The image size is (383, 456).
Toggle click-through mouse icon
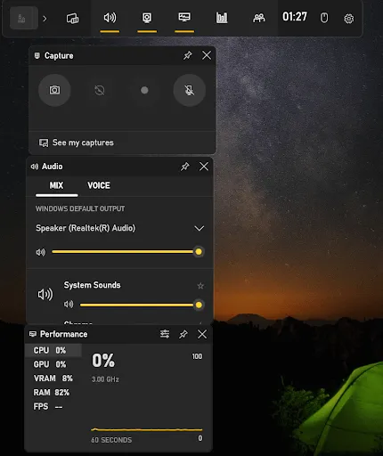coord(324,18)
